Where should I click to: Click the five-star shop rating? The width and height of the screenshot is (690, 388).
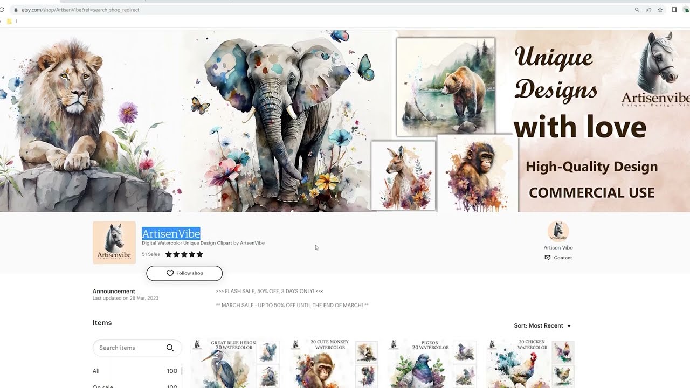click(184, 254)
